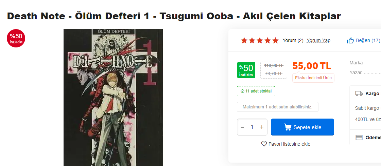This screenshot has width=381, height=166.
Task: Click the heart icon for favorites
Action: pos(264,144)
